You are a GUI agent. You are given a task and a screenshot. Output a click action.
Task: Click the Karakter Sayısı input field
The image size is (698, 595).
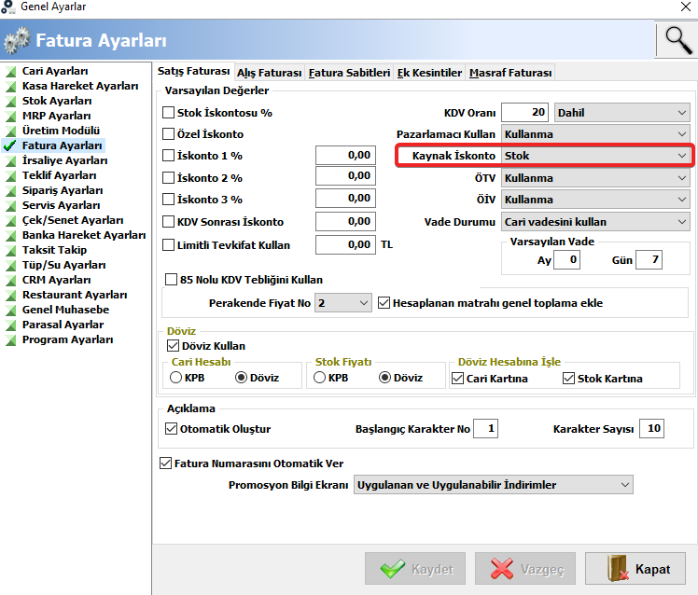(x=651, y=429)
